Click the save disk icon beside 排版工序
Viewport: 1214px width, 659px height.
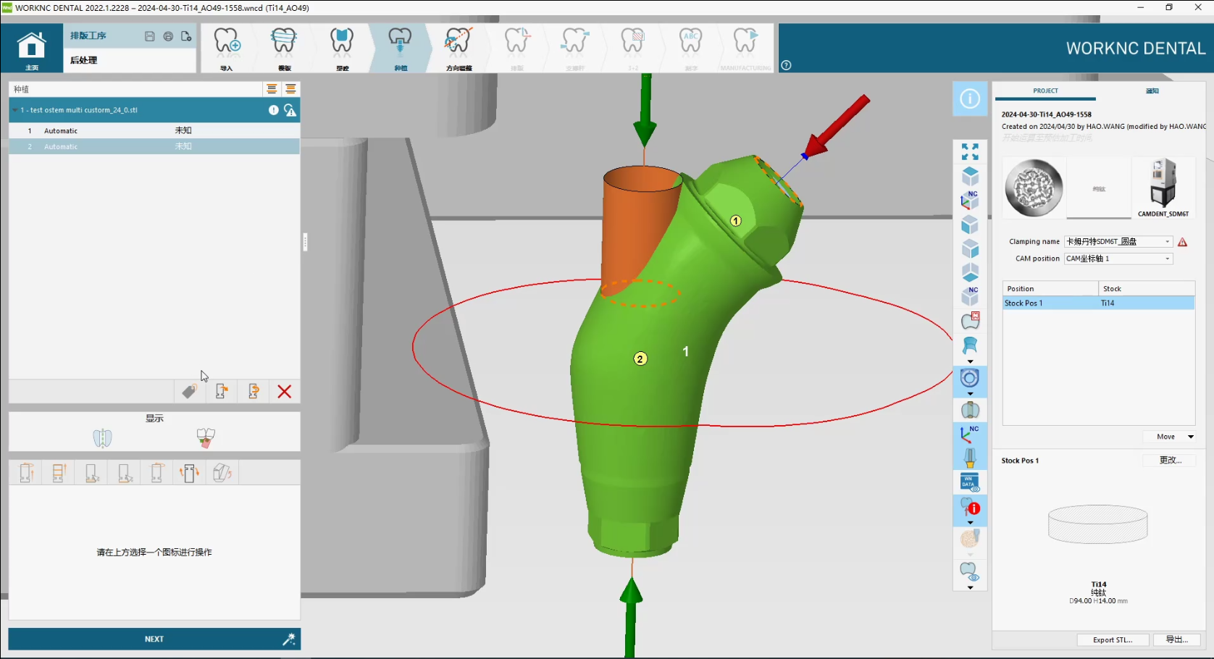(149, 36)
